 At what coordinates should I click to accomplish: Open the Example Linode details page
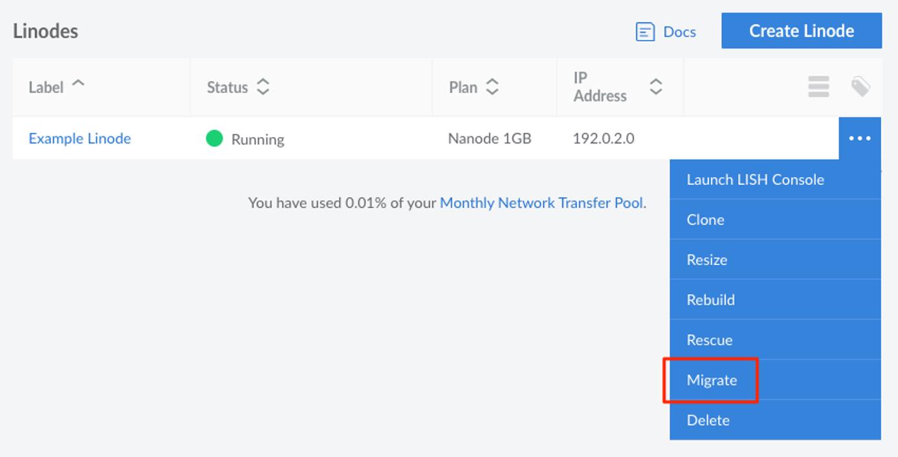coord(80,138)
